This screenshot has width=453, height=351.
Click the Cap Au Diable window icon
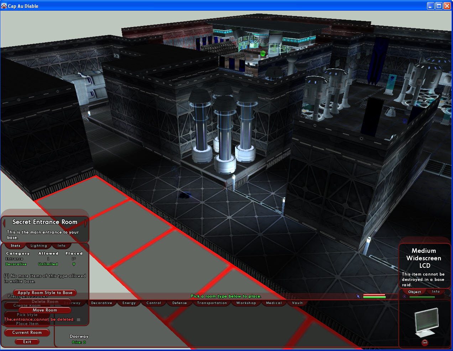point(4,6)
